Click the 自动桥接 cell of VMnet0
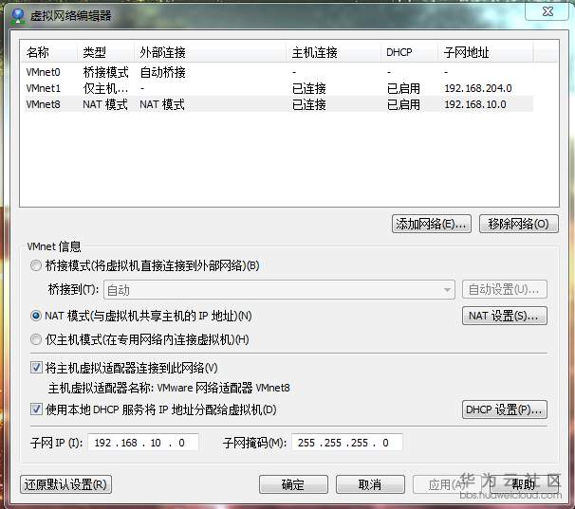The height and width of the screenshot is (509, 575). [x=163, y=72]
